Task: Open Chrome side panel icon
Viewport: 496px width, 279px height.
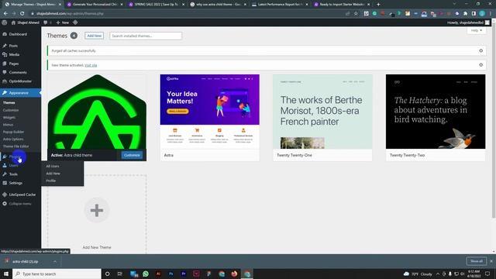Action: click(x=474, y=14)
